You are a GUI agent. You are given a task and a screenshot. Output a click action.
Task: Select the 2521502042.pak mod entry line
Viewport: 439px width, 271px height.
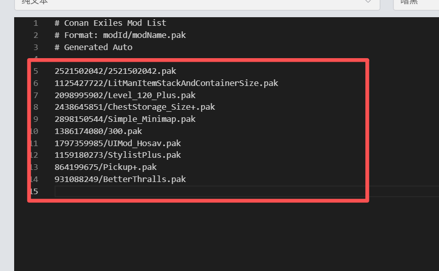click(115, 71)
